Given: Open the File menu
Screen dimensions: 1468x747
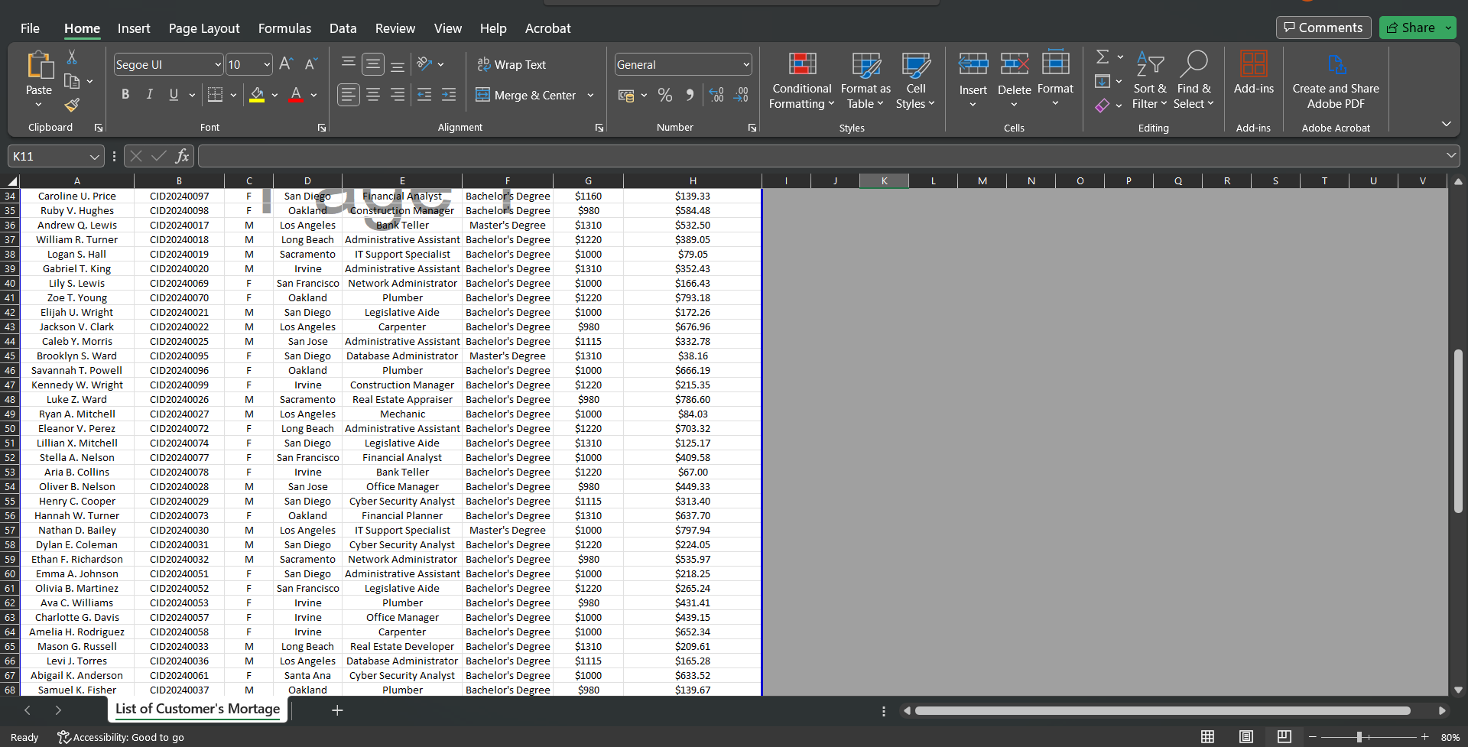Looking at the screenshot, I should click(30, 28).
